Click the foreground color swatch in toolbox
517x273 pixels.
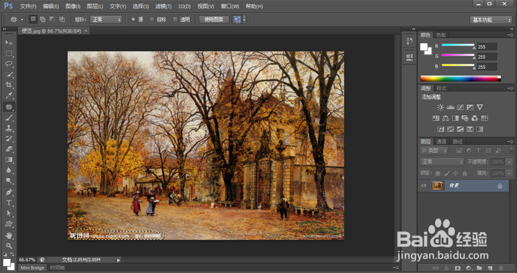tap(7, 263)
